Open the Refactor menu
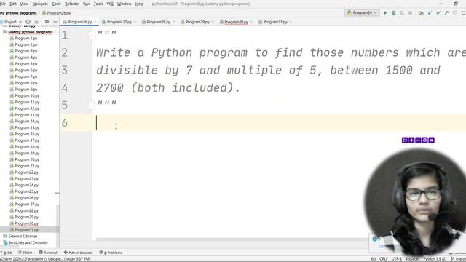The width and height of the screenshot is (466, 262). click(72, 4)
